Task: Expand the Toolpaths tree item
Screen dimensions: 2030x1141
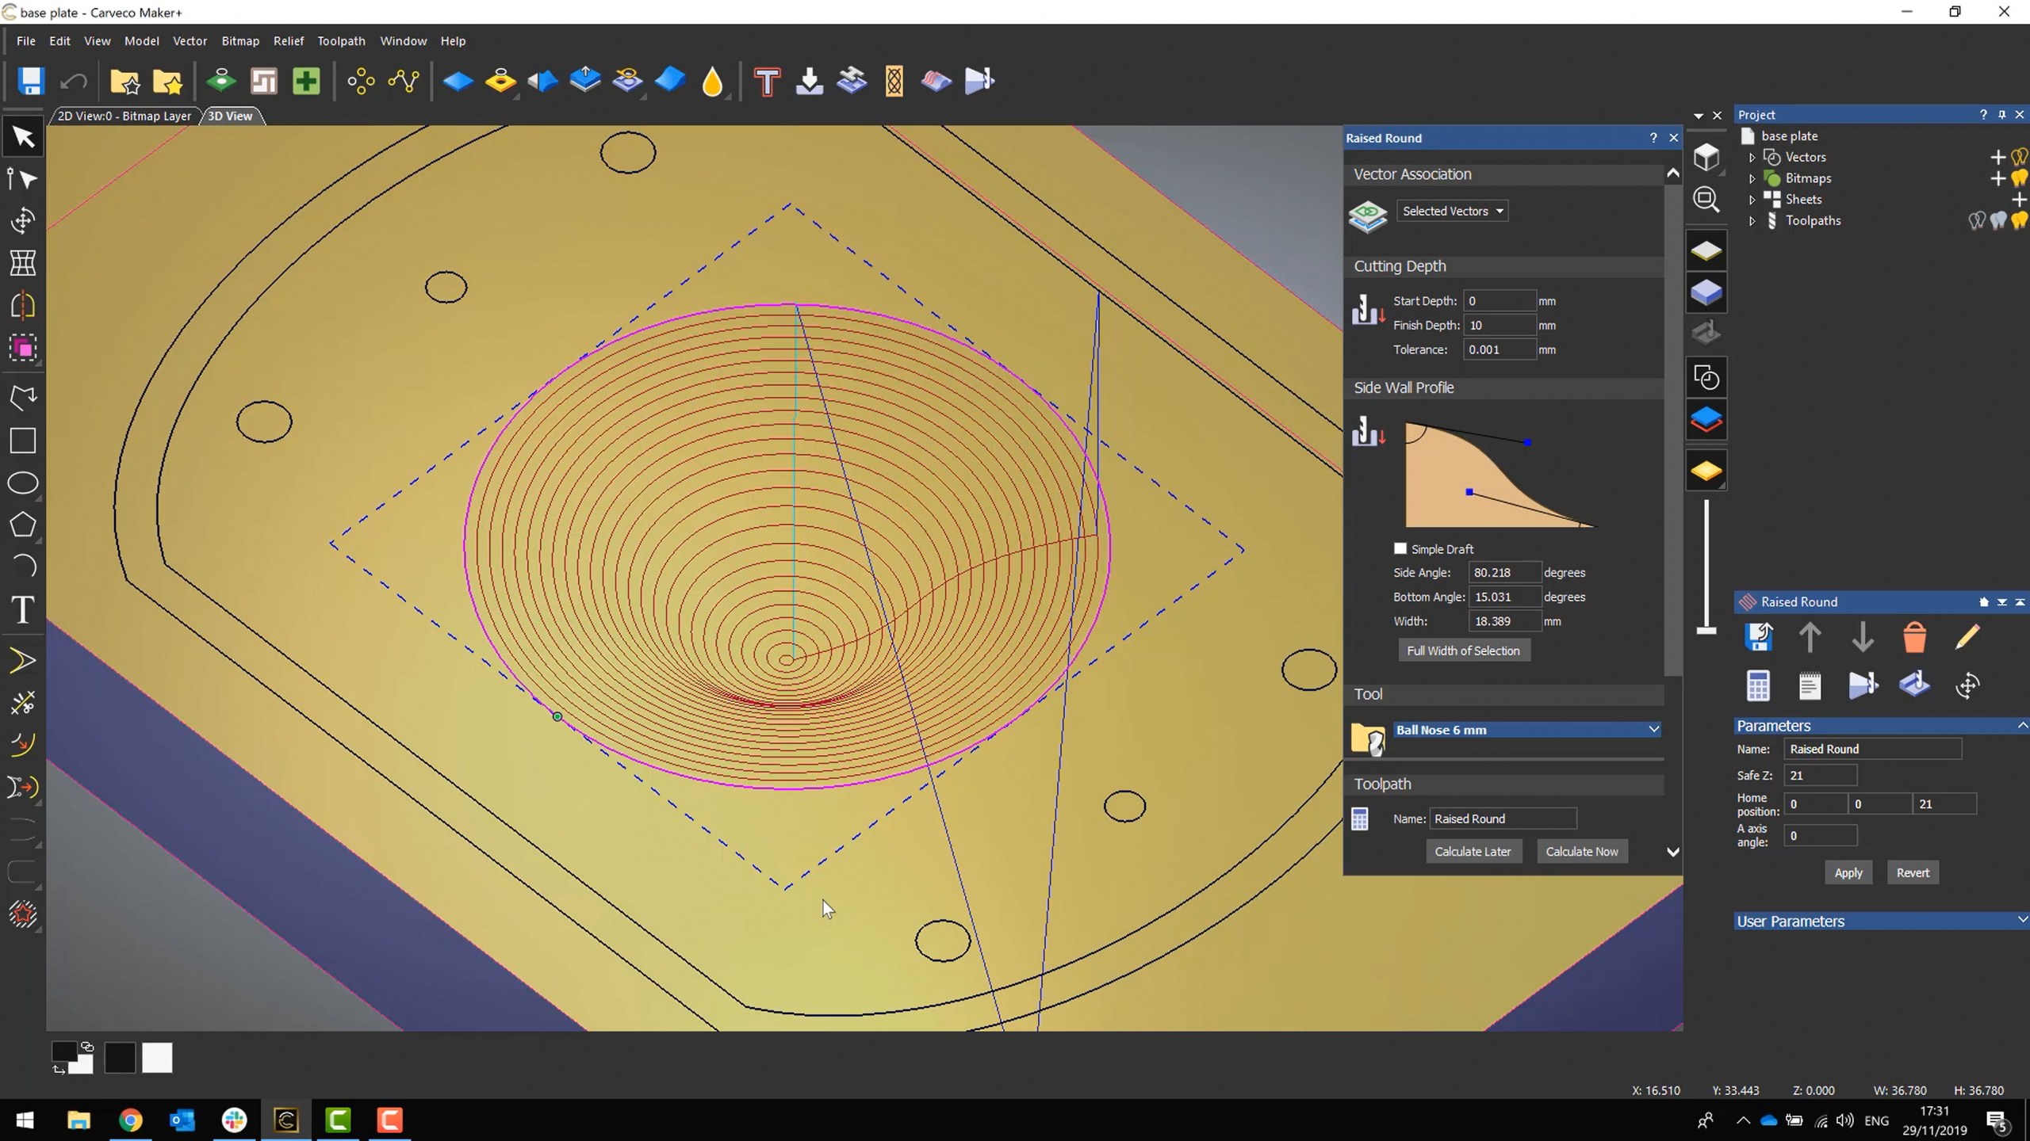Action: pos(1752,220)
